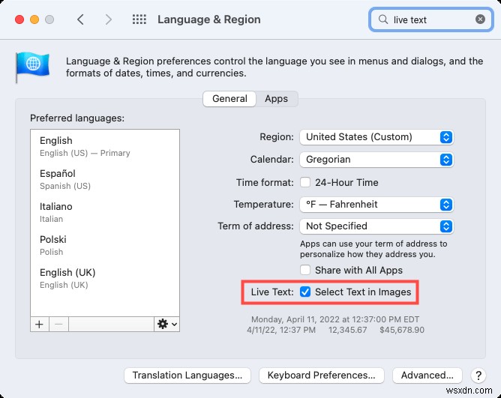Click the Preferred languages: heading

(x=77, y=118)
